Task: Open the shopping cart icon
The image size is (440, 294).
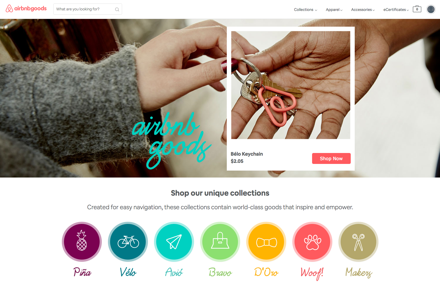Action: point(417,9)
